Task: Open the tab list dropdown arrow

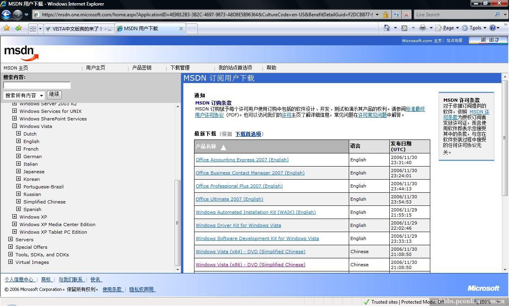Action: 40,29
